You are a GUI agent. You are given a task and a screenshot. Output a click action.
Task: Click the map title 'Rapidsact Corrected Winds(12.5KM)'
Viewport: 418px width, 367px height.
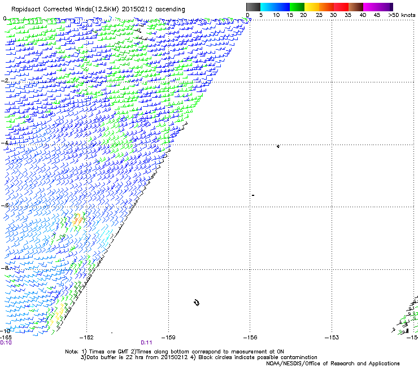[x=65, y=10]
